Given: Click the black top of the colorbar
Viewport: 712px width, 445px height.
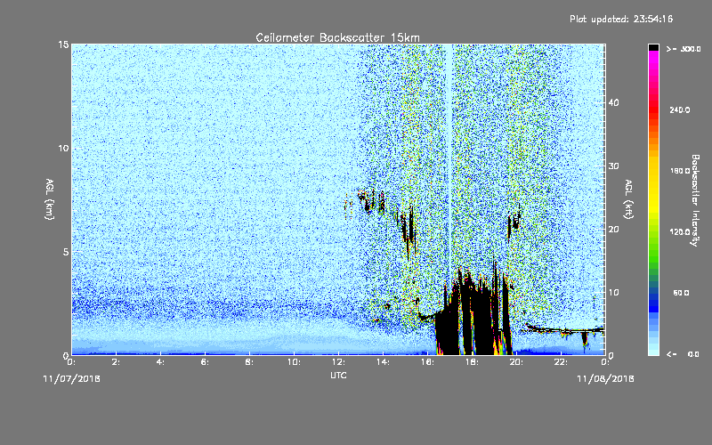Looking at the screenshot, I should [x=653, y=47].
